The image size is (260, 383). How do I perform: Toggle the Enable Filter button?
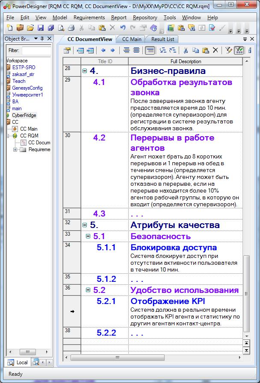239,50
